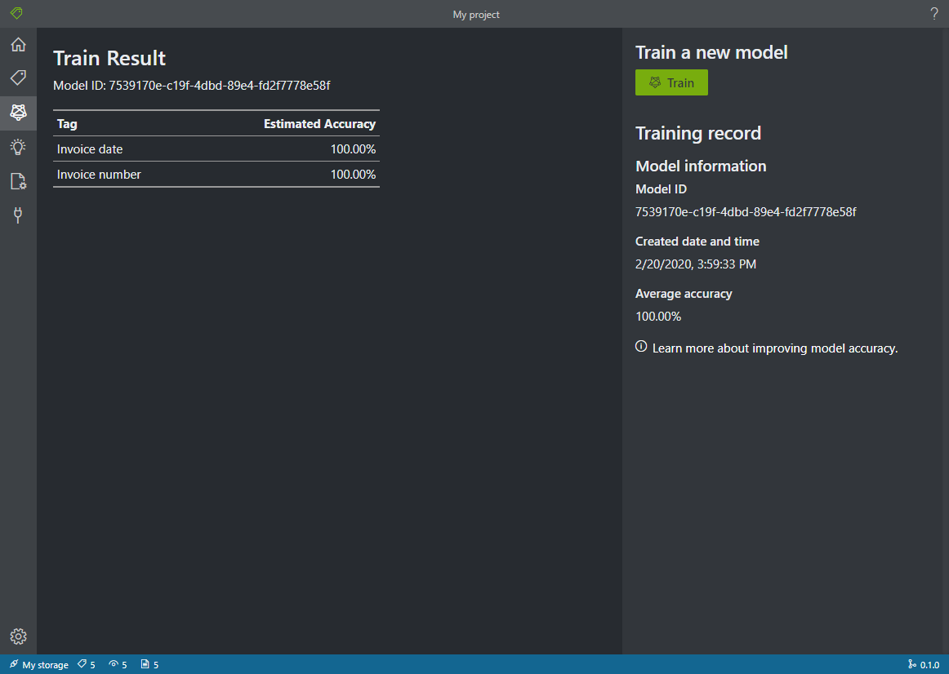Open the Tags Editor icon in sidebar
Viewport: 949px width, 674px height.
(18, 78)
